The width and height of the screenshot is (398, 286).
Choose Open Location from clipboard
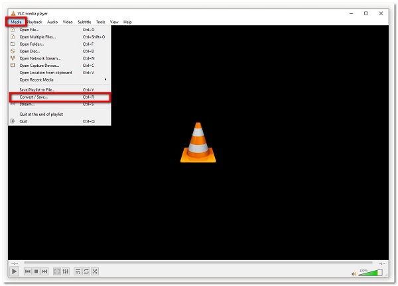[60, 72]
